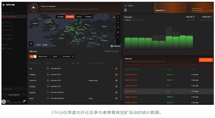Click Get help button
This screenshot has height=118, width=215.
pos(14,89)
